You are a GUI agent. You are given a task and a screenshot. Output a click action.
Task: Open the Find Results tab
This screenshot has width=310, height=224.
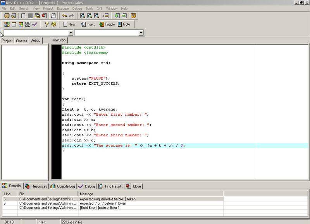pos(111,186)
